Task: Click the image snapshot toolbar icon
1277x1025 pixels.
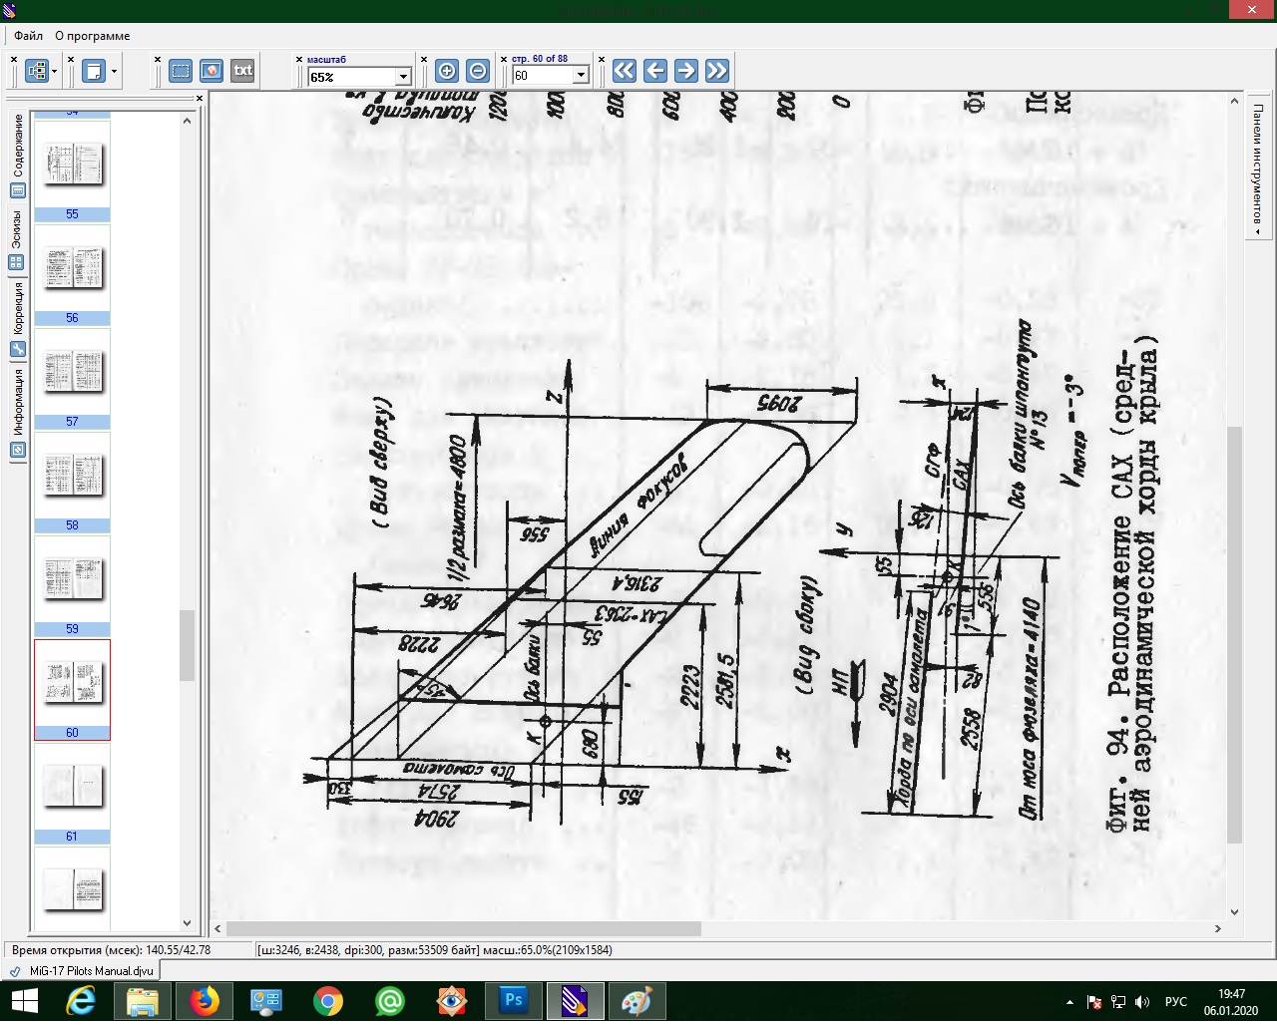Action: tap(212, 71)
